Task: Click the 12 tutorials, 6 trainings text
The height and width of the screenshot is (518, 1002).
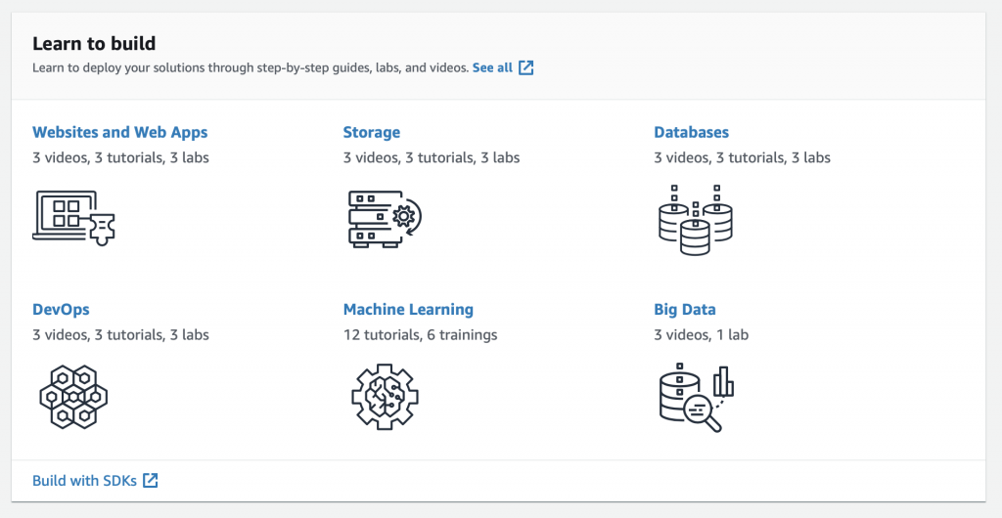Action: tap(420, 335)
